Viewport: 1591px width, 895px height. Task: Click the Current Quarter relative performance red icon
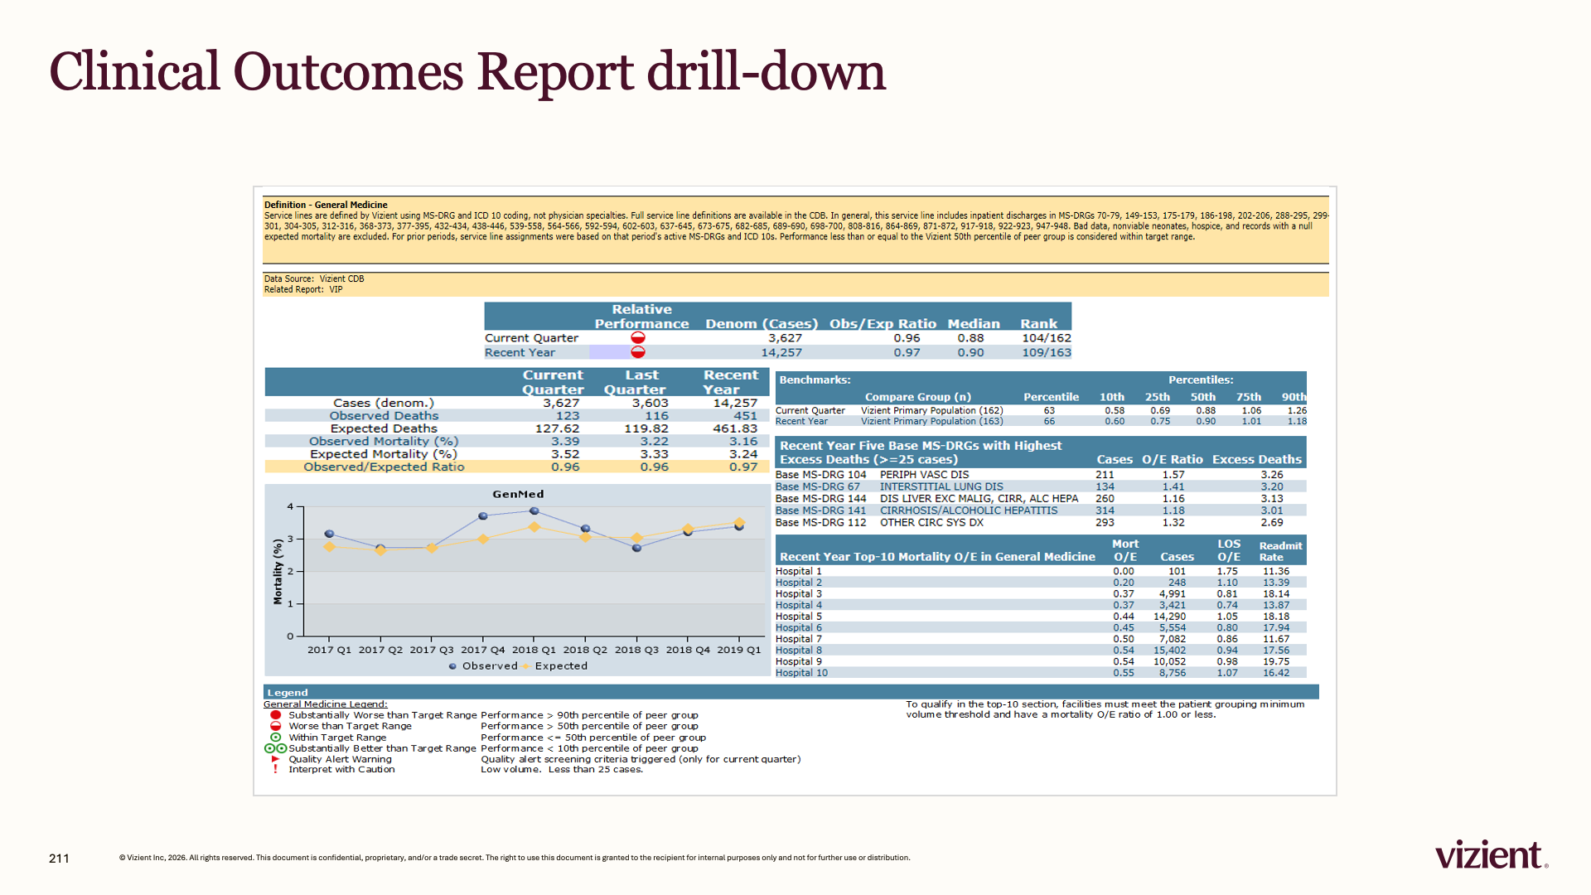638,338
